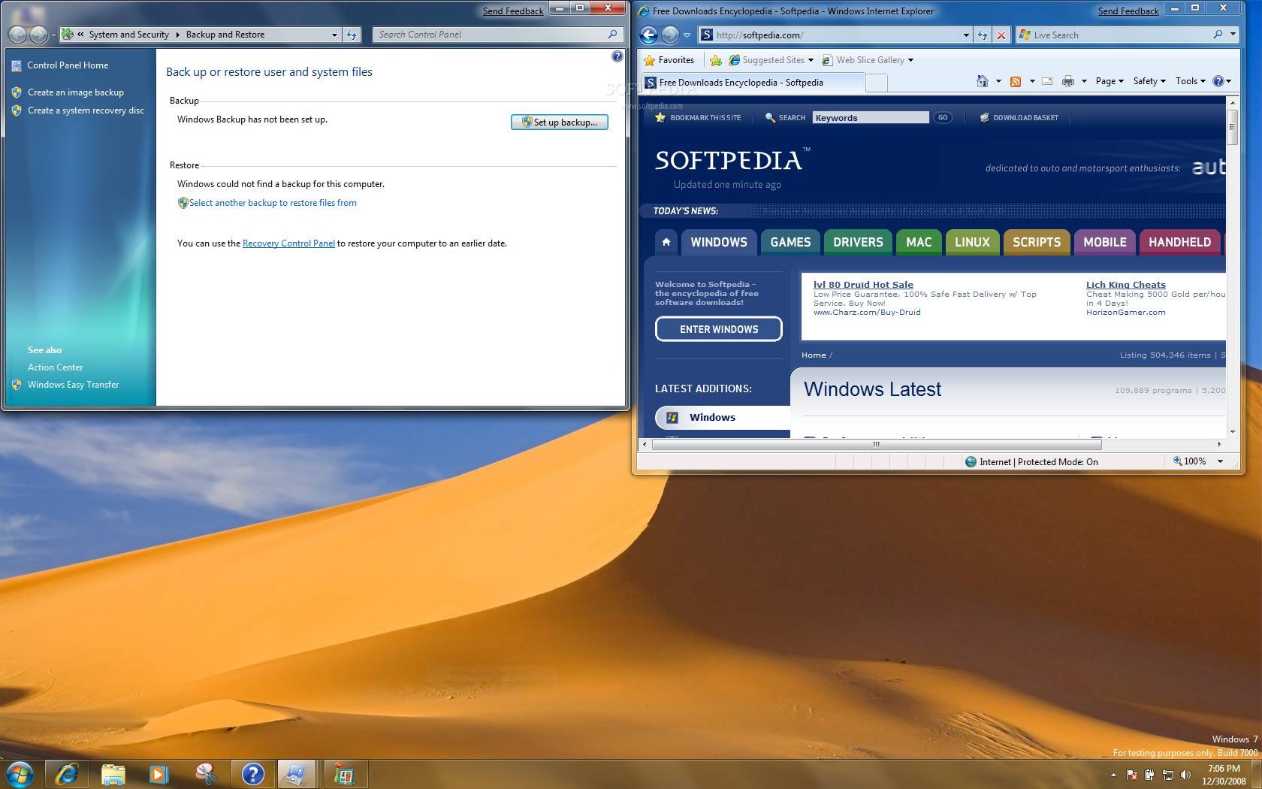This screenshot has width=1262, height=789.
Task: Open the Windows Start orb
Action: click(20, 773)
